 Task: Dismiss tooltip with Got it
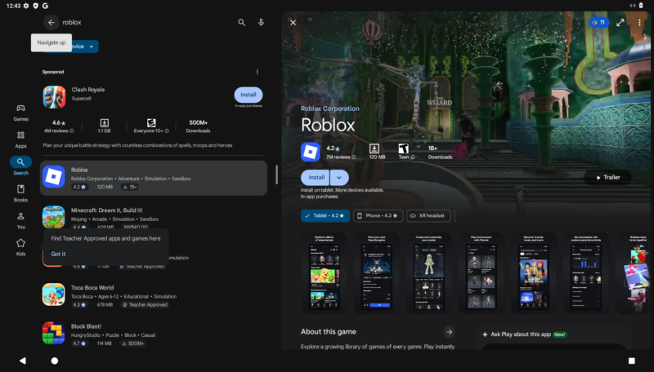tap(58, 254)
